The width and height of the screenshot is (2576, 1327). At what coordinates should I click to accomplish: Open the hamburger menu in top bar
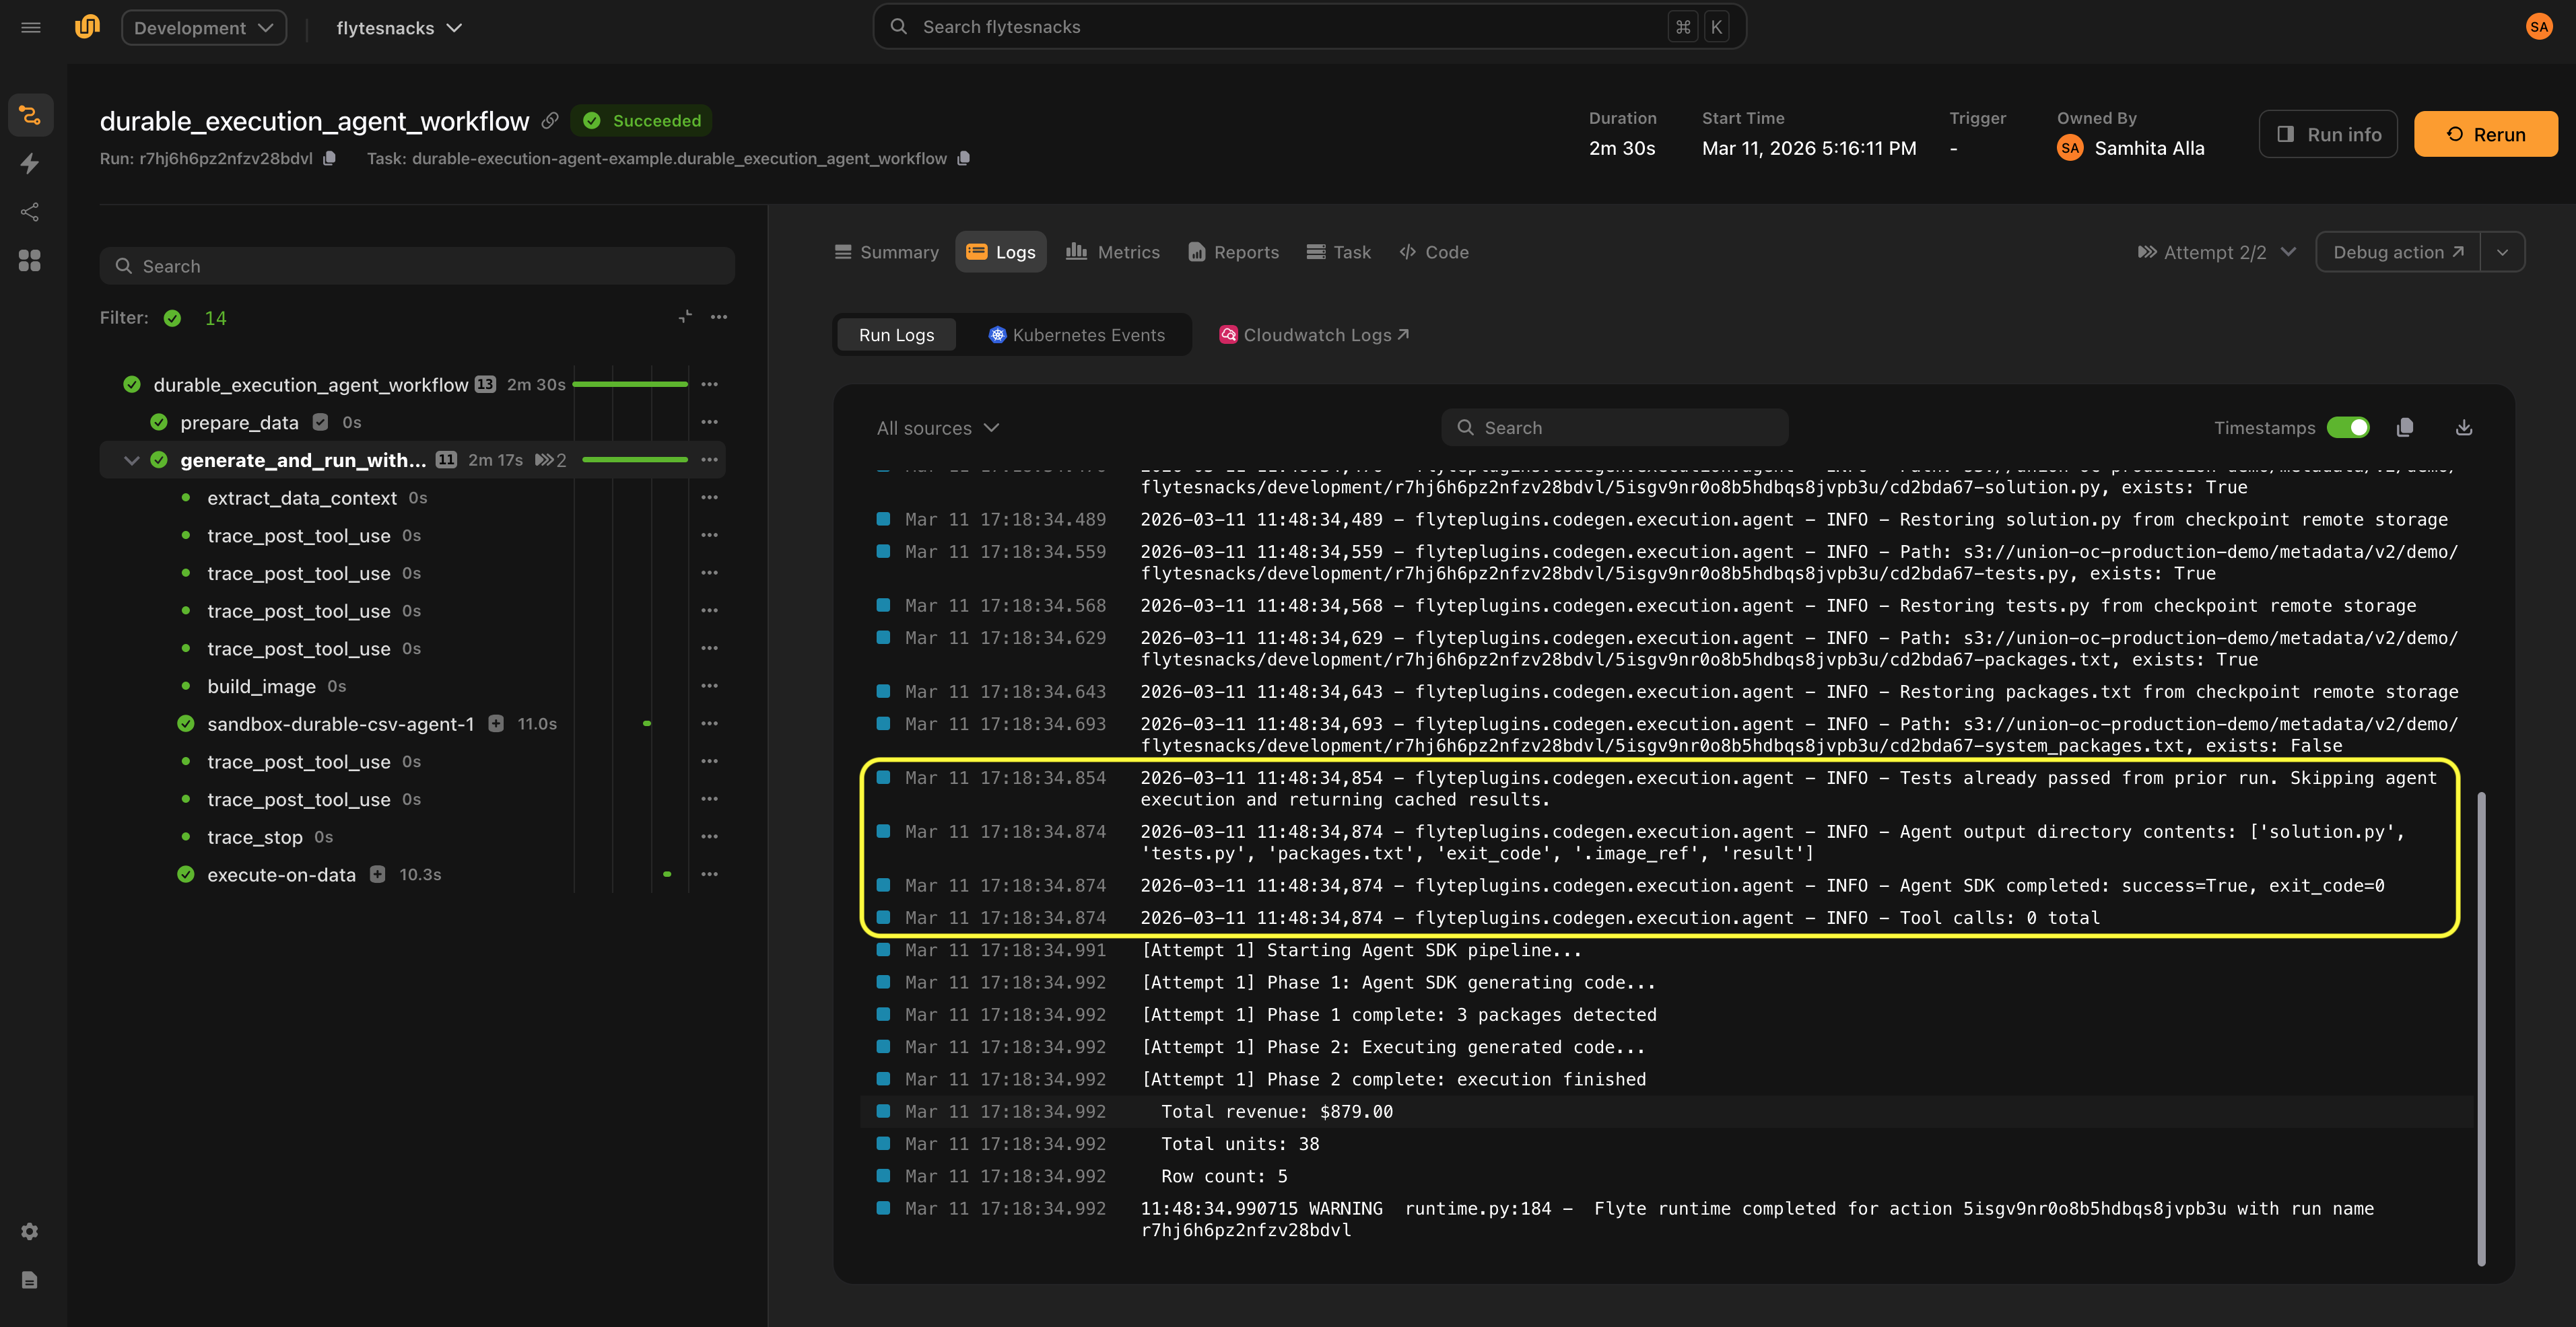point(31,28)
